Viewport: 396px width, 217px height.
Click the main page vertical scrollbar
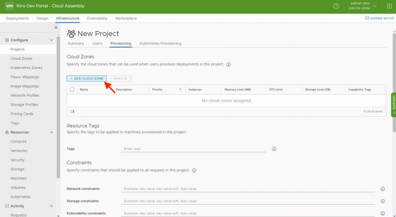tap(394, 83)
